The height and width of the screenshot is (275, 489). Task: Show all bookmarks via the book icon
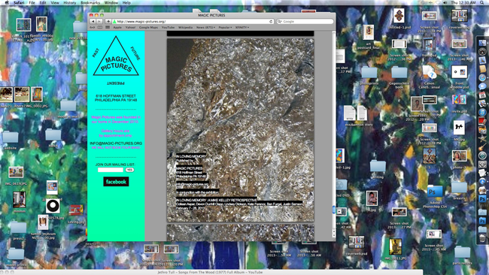tap(100, 27)
